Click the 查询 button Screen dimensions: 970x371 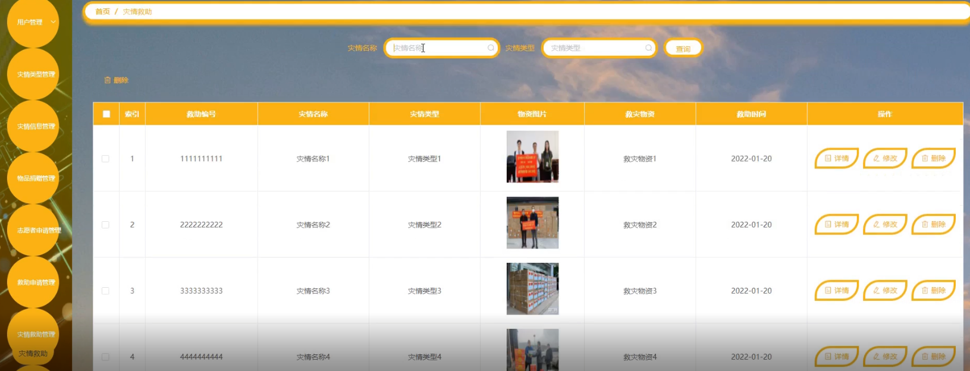tap(683, 48)
